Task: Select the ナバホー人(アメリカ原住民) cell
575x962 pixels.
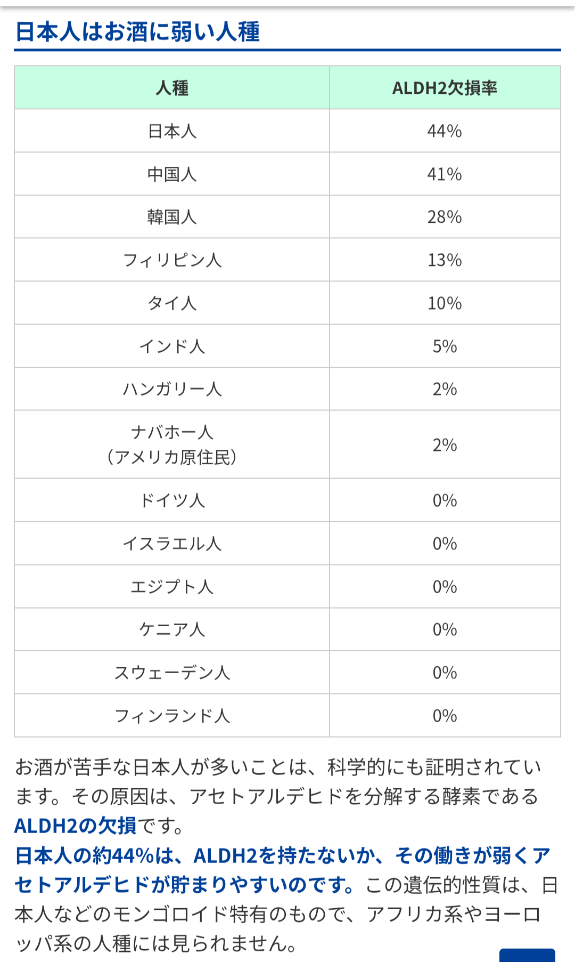Action: [x=172, y=444]
